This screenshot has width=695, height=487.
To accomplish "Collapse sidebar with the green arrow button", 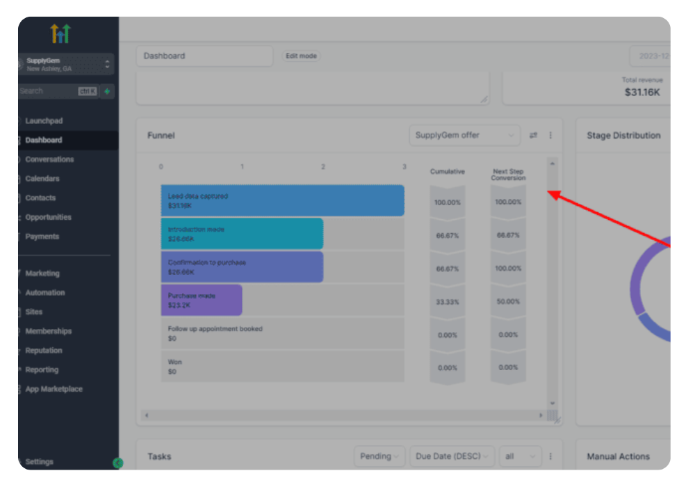I will click(x=117, y=463).
